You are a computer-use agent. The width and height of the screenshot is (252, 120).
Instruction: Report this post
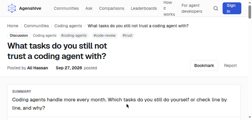point(231,65)
